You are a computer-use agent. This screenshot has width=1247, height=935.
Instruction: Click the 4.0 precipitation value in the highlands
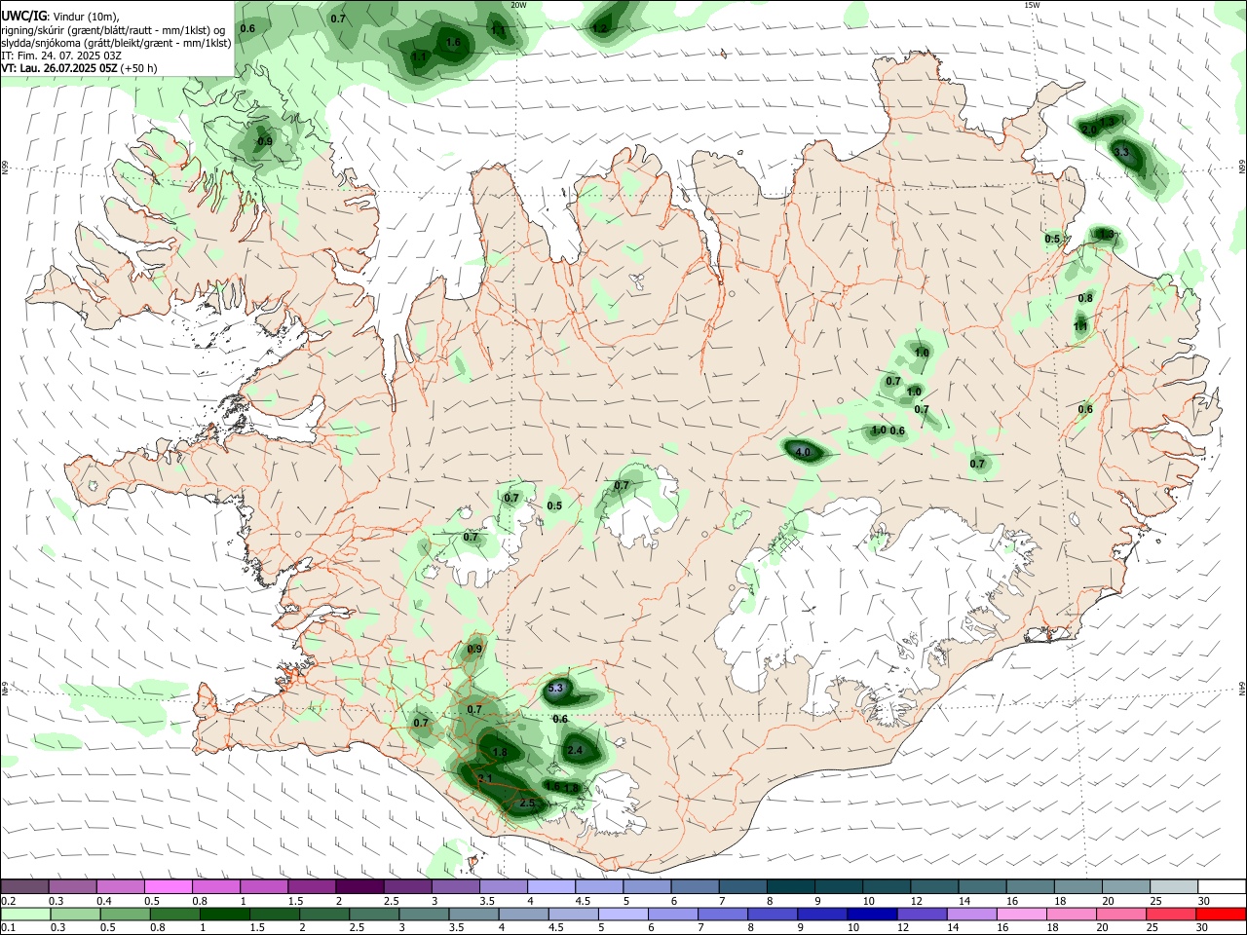(803, 453)
